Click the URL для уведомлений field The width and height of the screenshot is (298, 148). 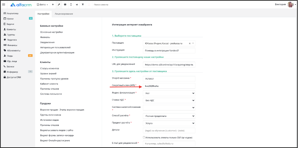[x=169, y=65]
